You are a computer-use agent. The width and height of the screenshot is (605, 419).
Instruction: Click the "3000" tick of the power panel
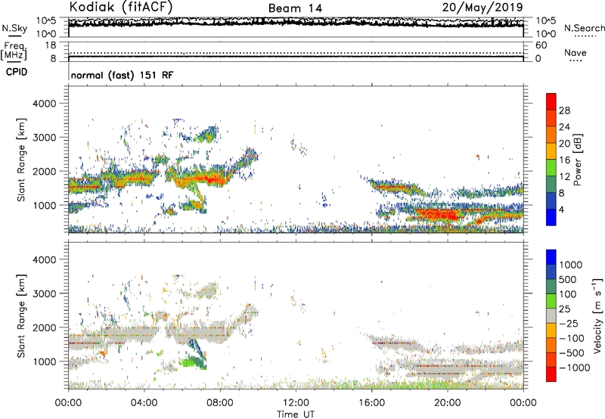tap(44, 138)
